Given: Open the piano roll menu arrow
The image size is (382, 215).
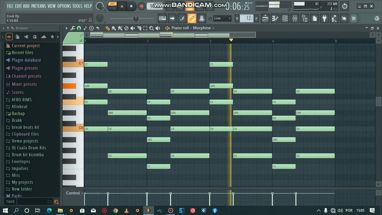Looking at the screenshot, I should 67,28.
